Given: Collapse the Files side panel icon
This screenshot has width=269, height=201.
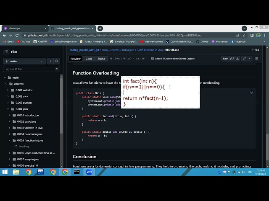Looking at the screenshot, I should (x=6, y=52).
